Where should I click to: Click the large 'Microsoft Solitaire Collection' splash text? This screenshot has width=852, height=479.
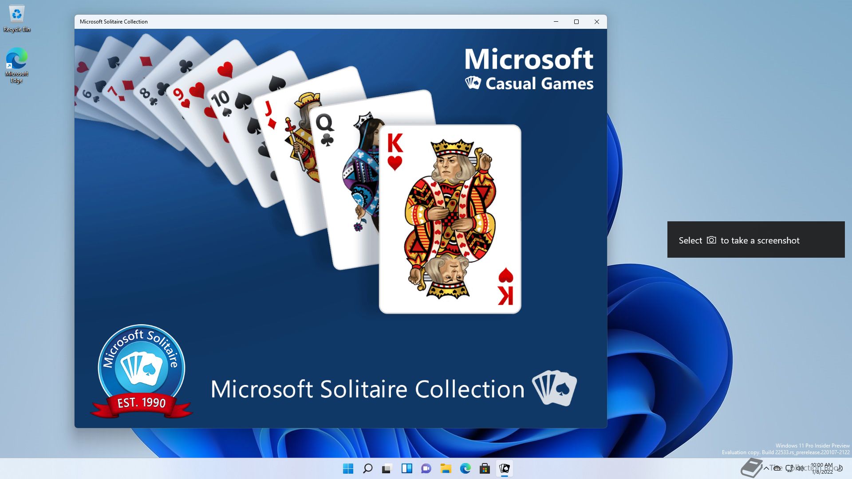[x=367, y=389]
